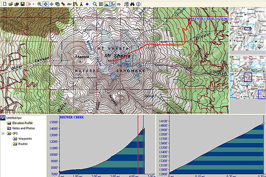Switch to 3D view
This screenshot has width=266, height=177.
click(x=119, y=4)
